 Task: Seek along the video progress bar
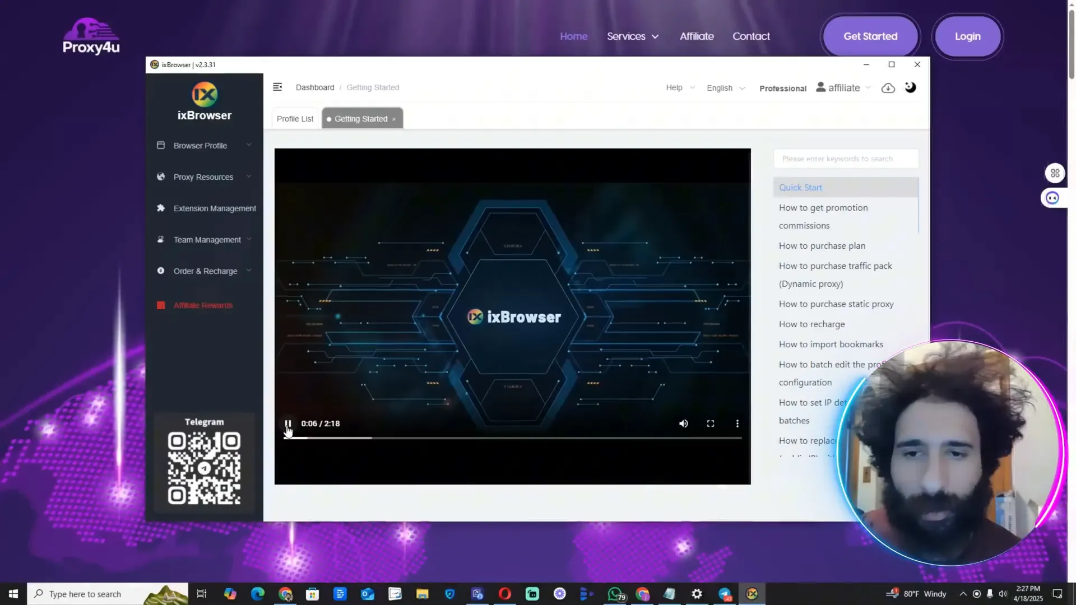coord(512,438)
